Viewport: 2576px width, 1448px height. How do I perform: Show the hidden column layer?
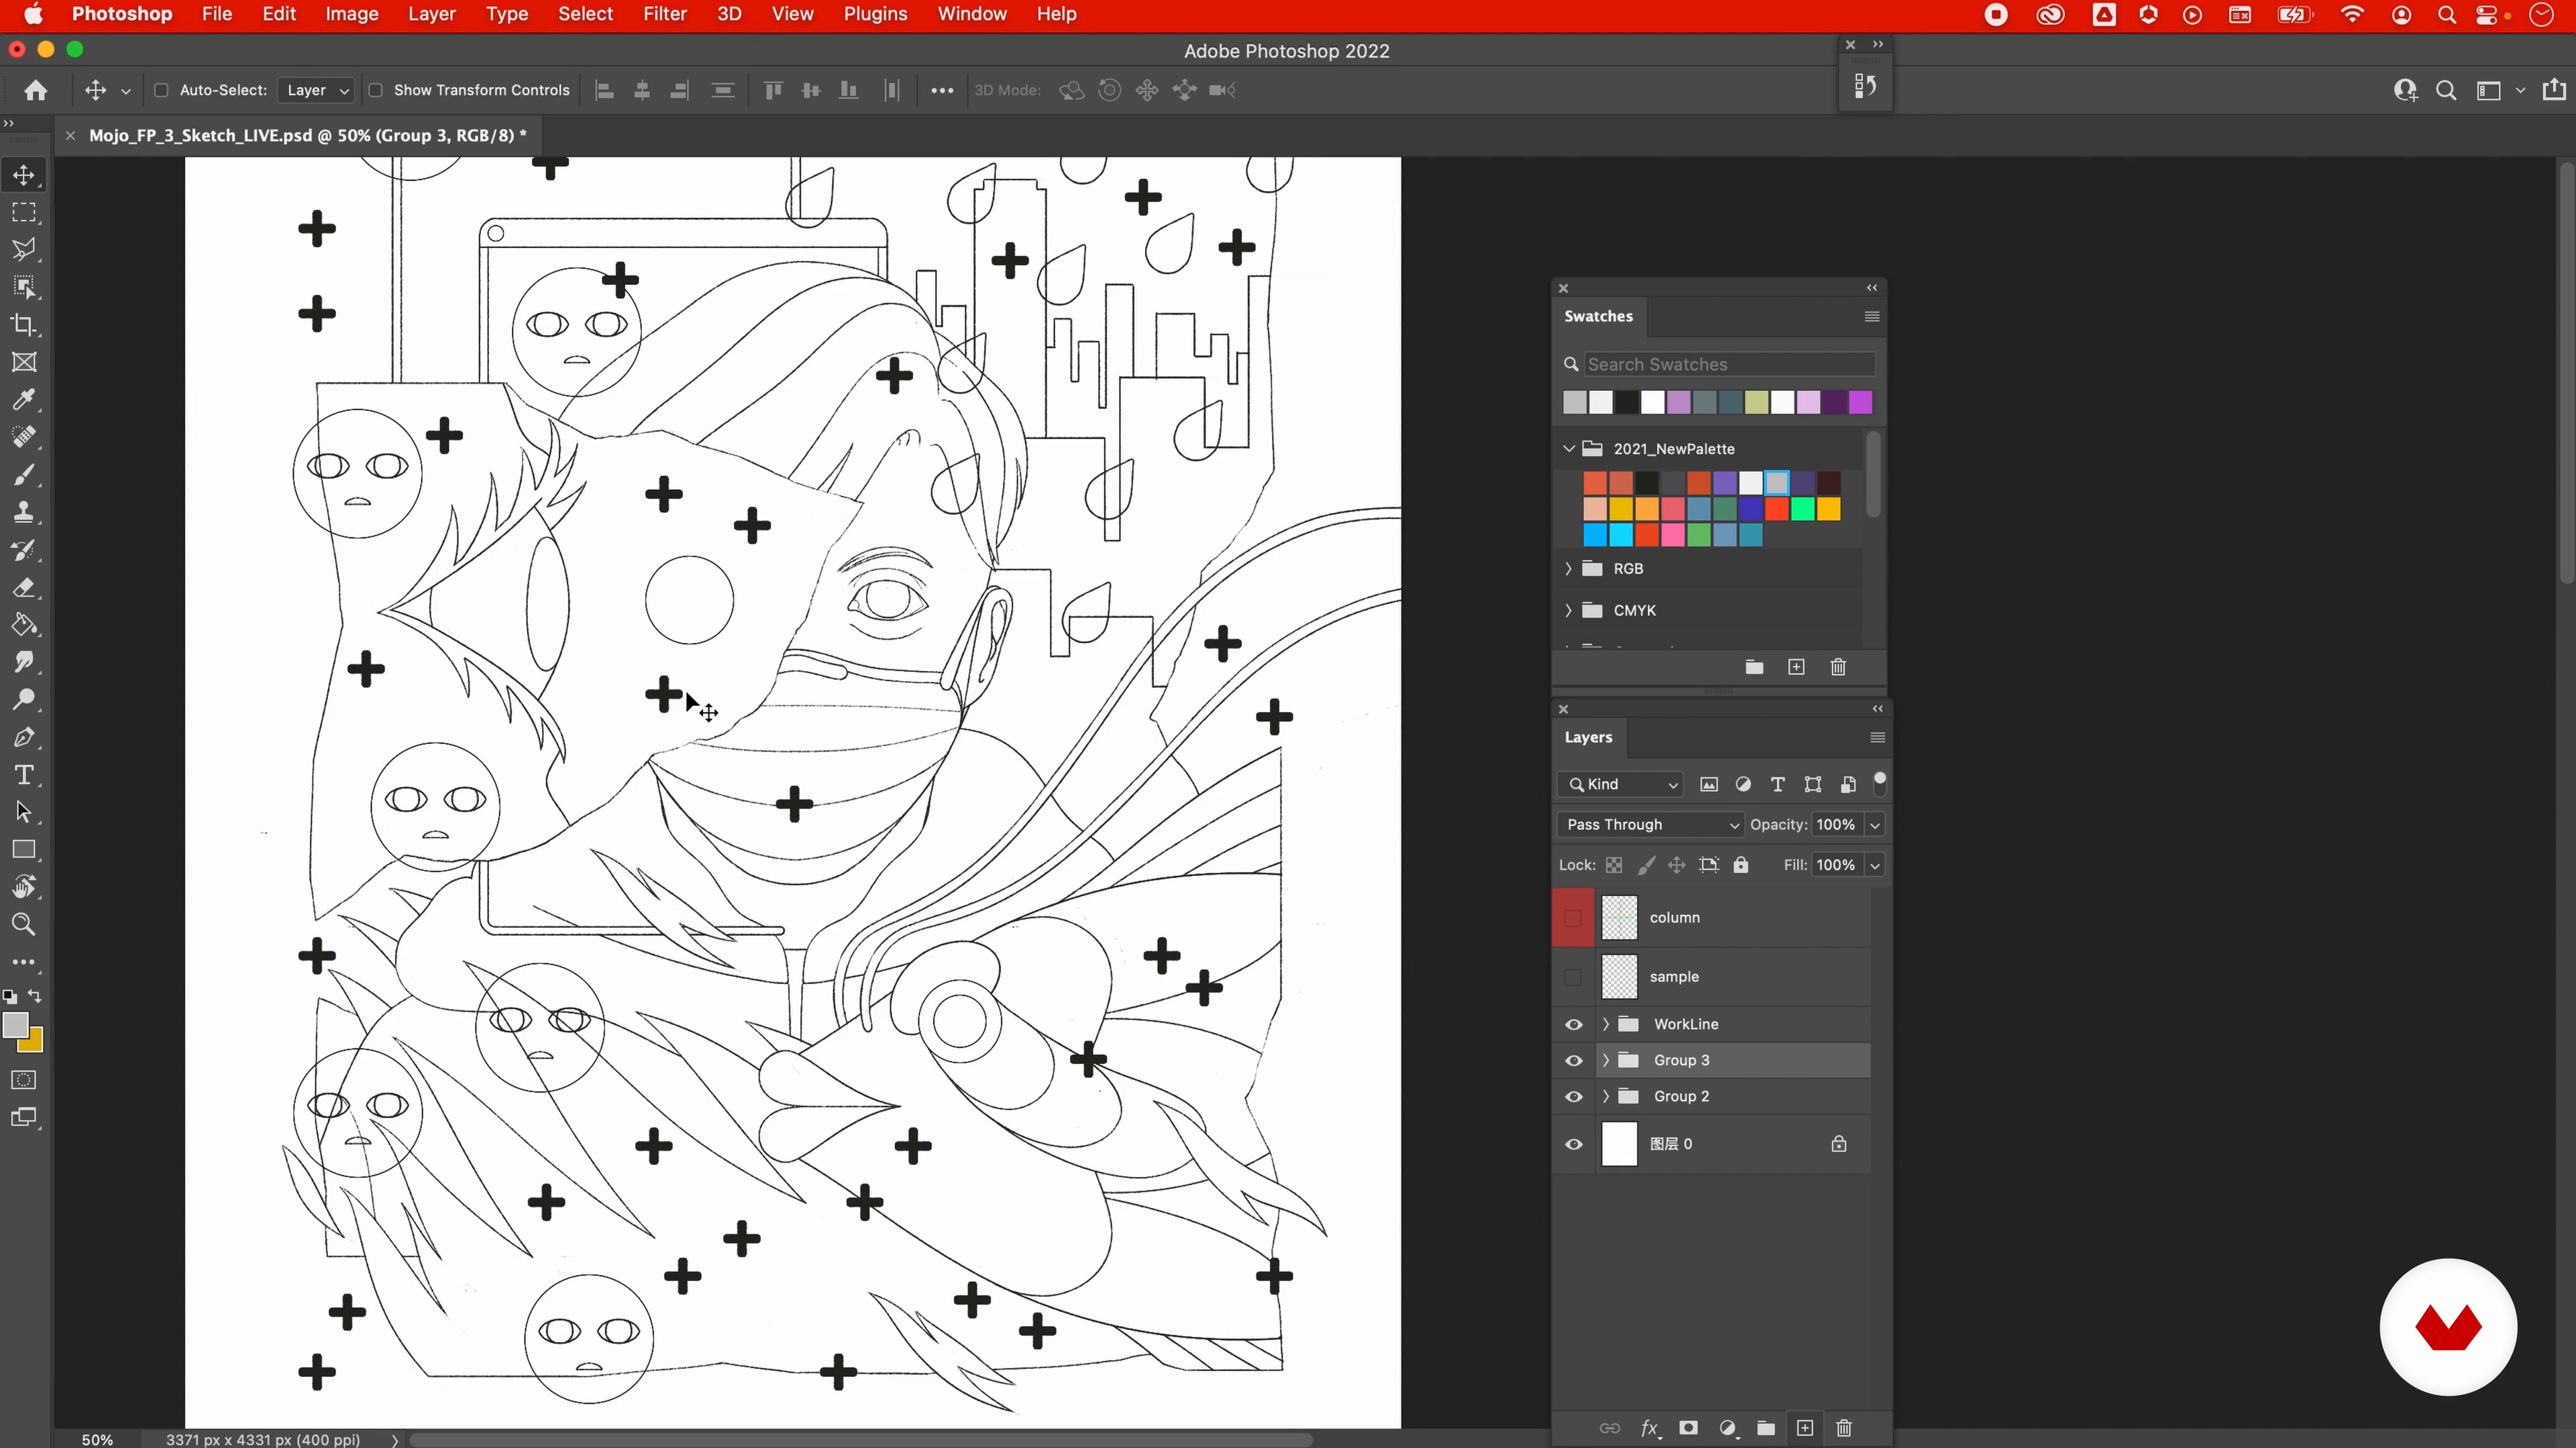coord(1573,917)
